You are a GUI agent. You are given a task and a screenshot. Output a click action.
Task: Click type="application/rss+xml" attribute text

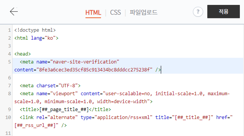[x=117, y=117]
